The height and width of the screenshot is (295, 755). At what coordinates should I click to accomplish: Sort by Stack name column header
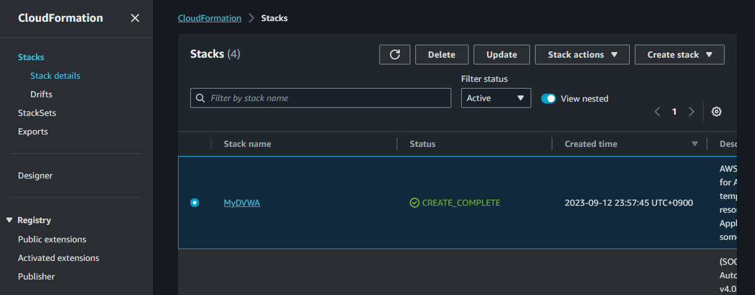pyautogui.click(x=247, y=144)
